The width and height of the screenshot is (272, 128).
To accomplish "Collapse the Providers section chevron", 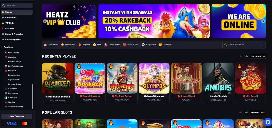I will [2, 47].
